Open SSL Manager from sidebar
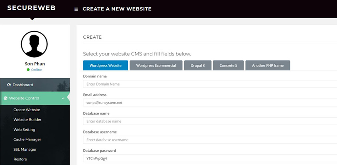The height and width of the screenshot is (165, 337). [x=25, y=150]
